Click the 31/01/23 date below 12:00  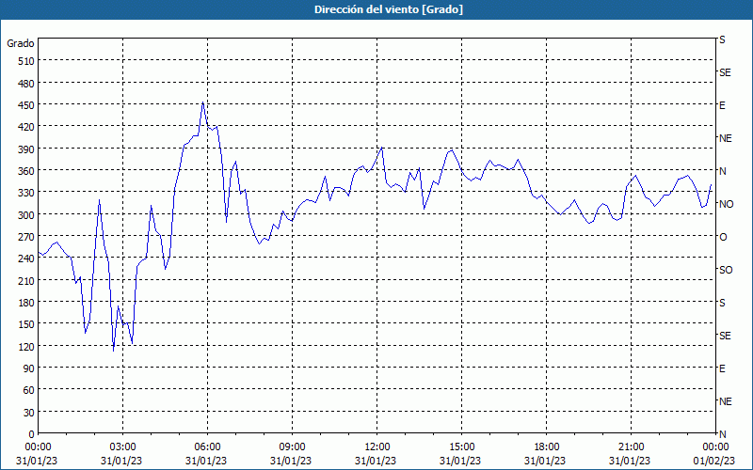coord(376,461)
